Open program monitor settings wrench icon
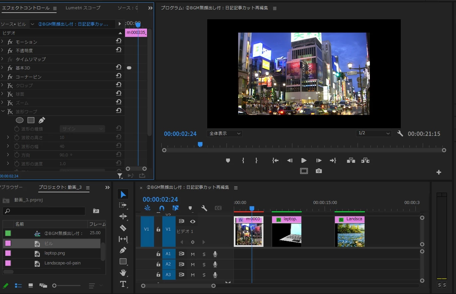 click(400, 134)
